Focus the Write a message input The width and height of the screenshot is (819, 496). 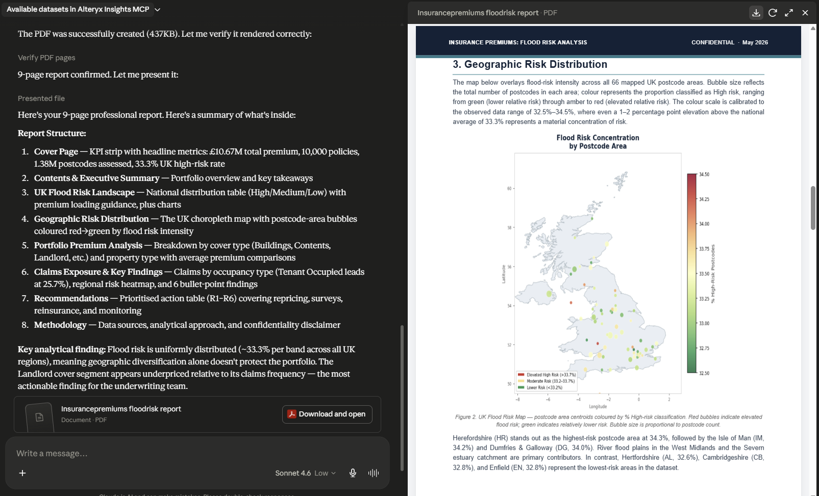pyautogui.click(x=197, y=453)
